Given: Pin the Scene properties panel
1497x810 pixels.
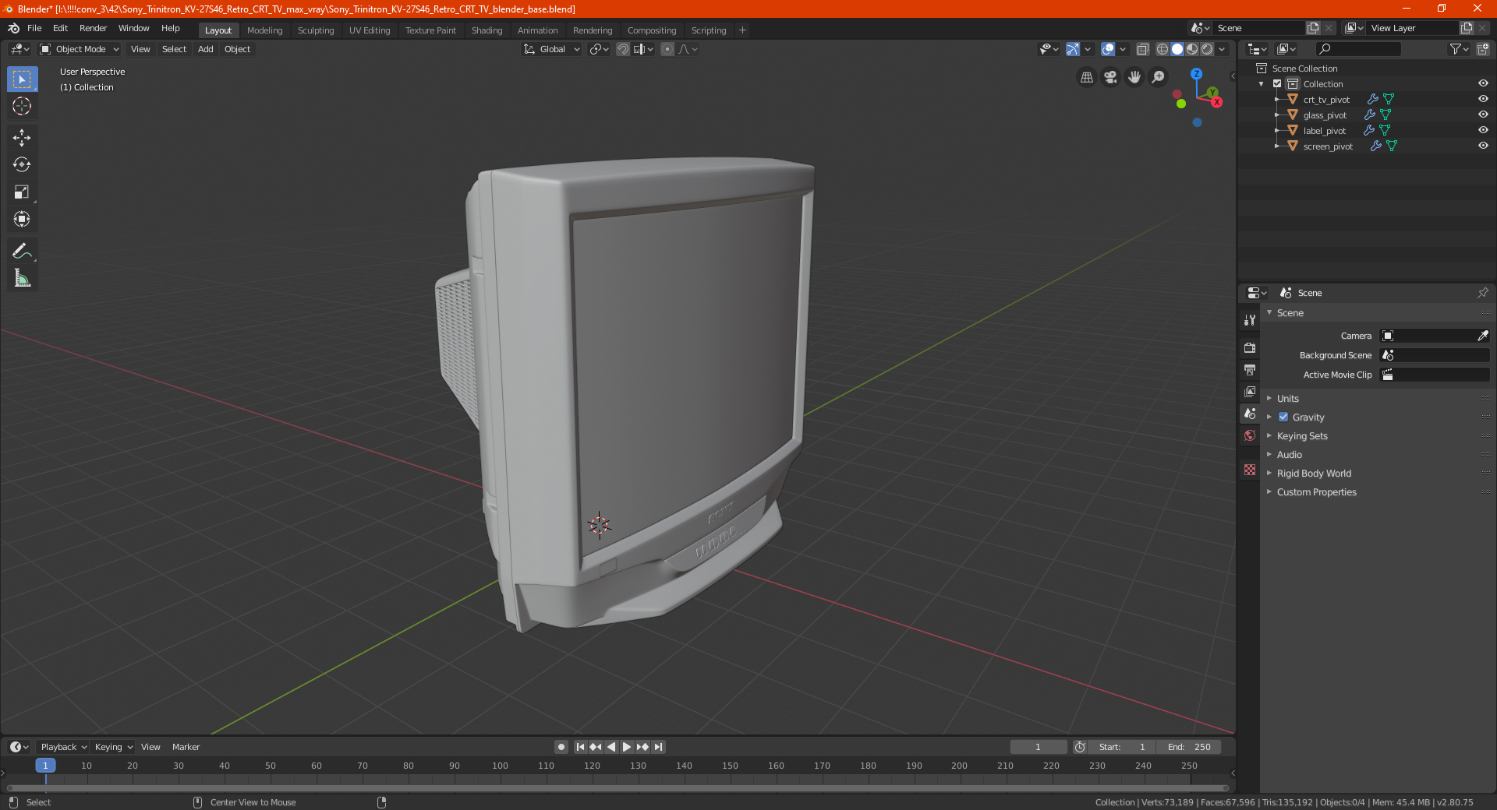Looking at the screenshot, I should coord(1482,293).
